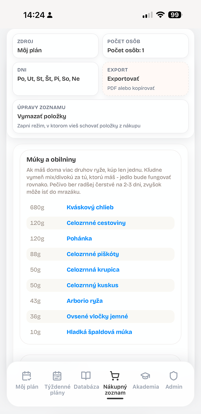Screen dimensions: 201x414
Task: Open the Počet osôb selector
Action: [146, 46]
